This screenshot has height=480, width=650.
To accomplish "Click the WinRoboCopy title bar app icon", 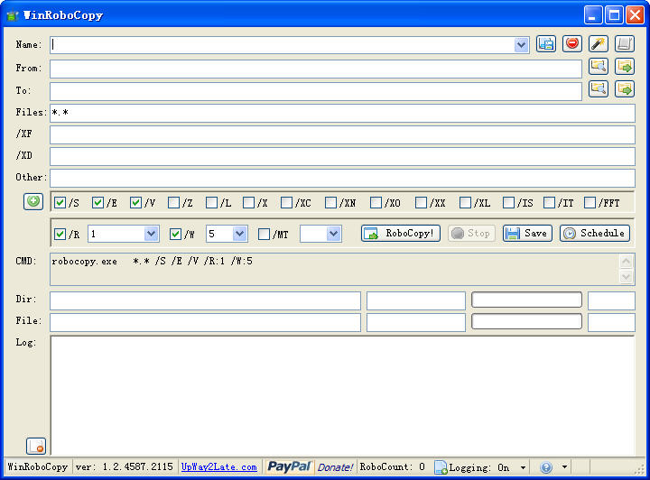I will [x=13, y=15].
